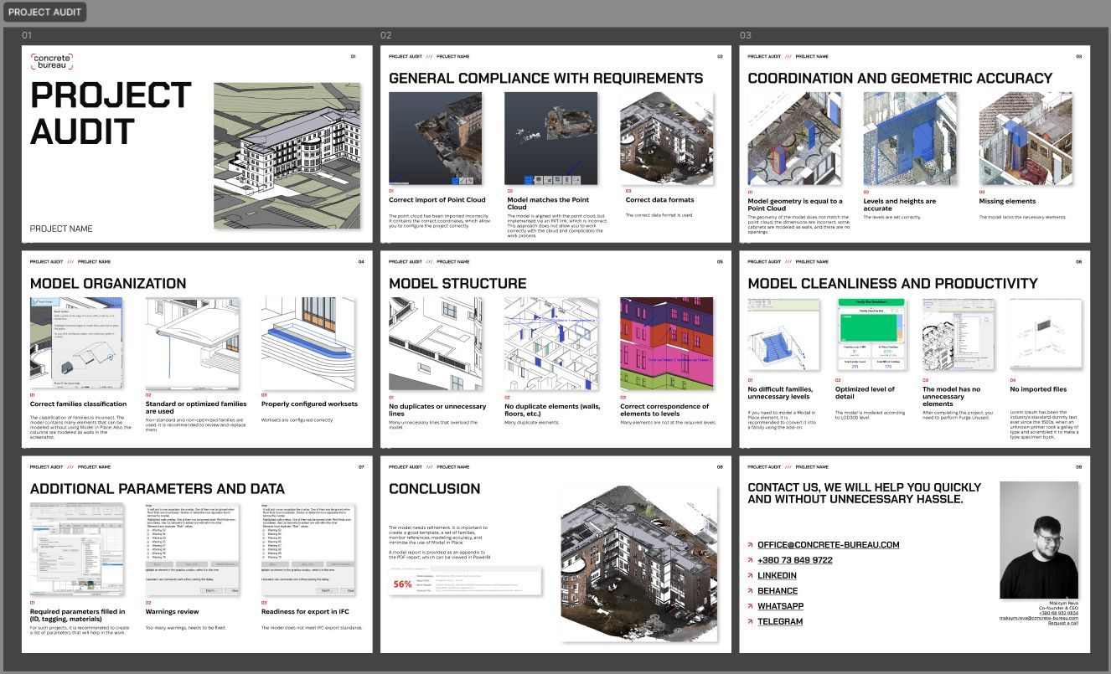Click the Correct data formats caption

659,200
